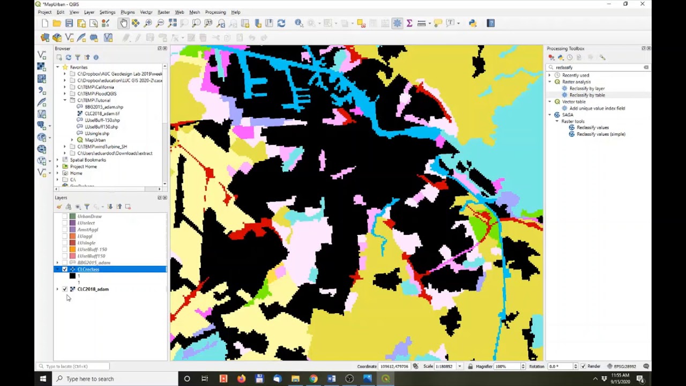Toggle the Processing Toolbox gear icon

tap(397, 23)
